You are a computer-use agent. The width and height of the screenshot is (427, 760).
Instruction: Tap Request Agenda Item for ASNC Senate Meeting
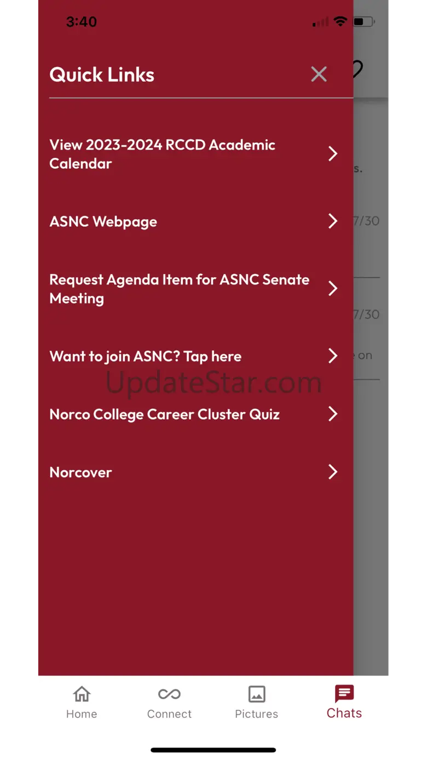179,289
